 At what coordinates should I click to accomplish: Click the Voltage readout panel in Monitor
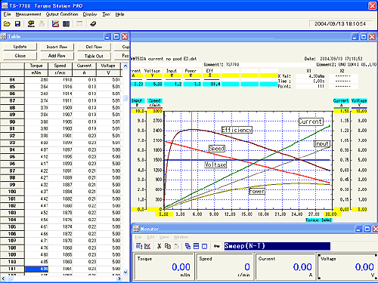347,266
